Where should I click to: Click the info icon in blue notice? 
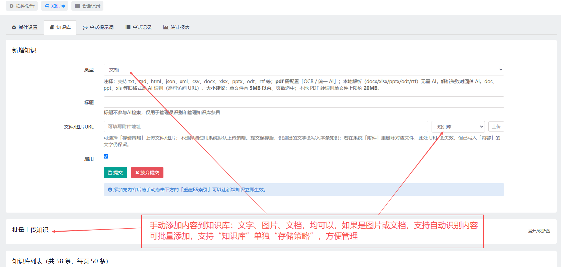click(110, 190)
